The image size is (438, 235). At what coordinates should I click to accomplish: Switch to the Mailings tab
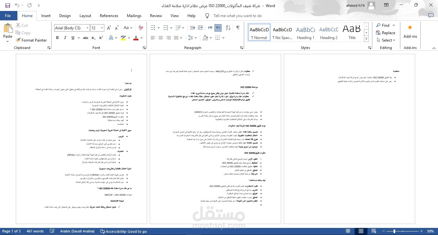click(x=134, y=15)
